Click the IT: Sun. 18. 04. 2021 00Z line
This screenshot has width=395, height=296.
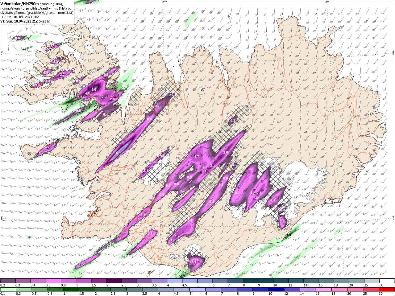[x=20, y=17]
